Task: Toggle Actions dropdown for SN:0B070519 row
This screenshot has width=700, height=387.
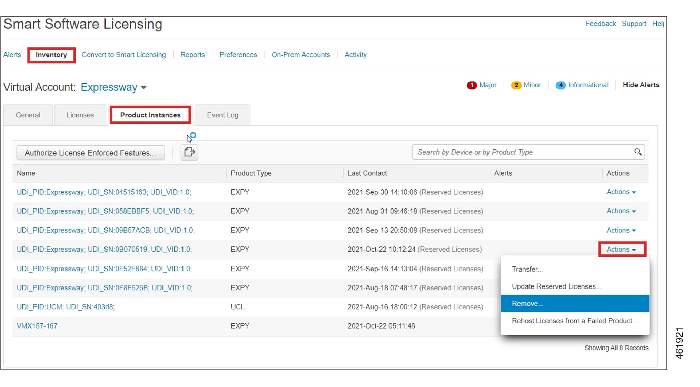Action: (x=622, y=250)
